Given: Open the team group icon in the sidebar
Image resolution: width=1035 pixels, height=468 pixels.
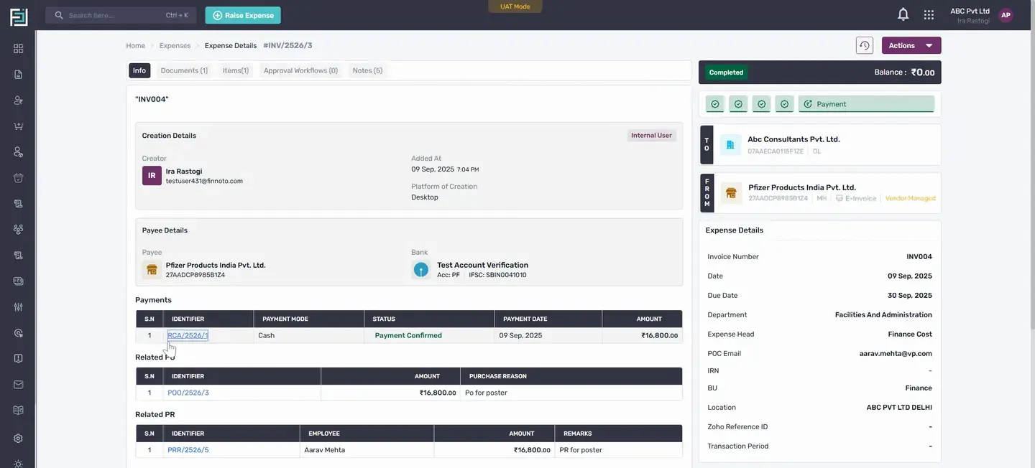Looking at the screenshot, I should [x=19, y=230].
